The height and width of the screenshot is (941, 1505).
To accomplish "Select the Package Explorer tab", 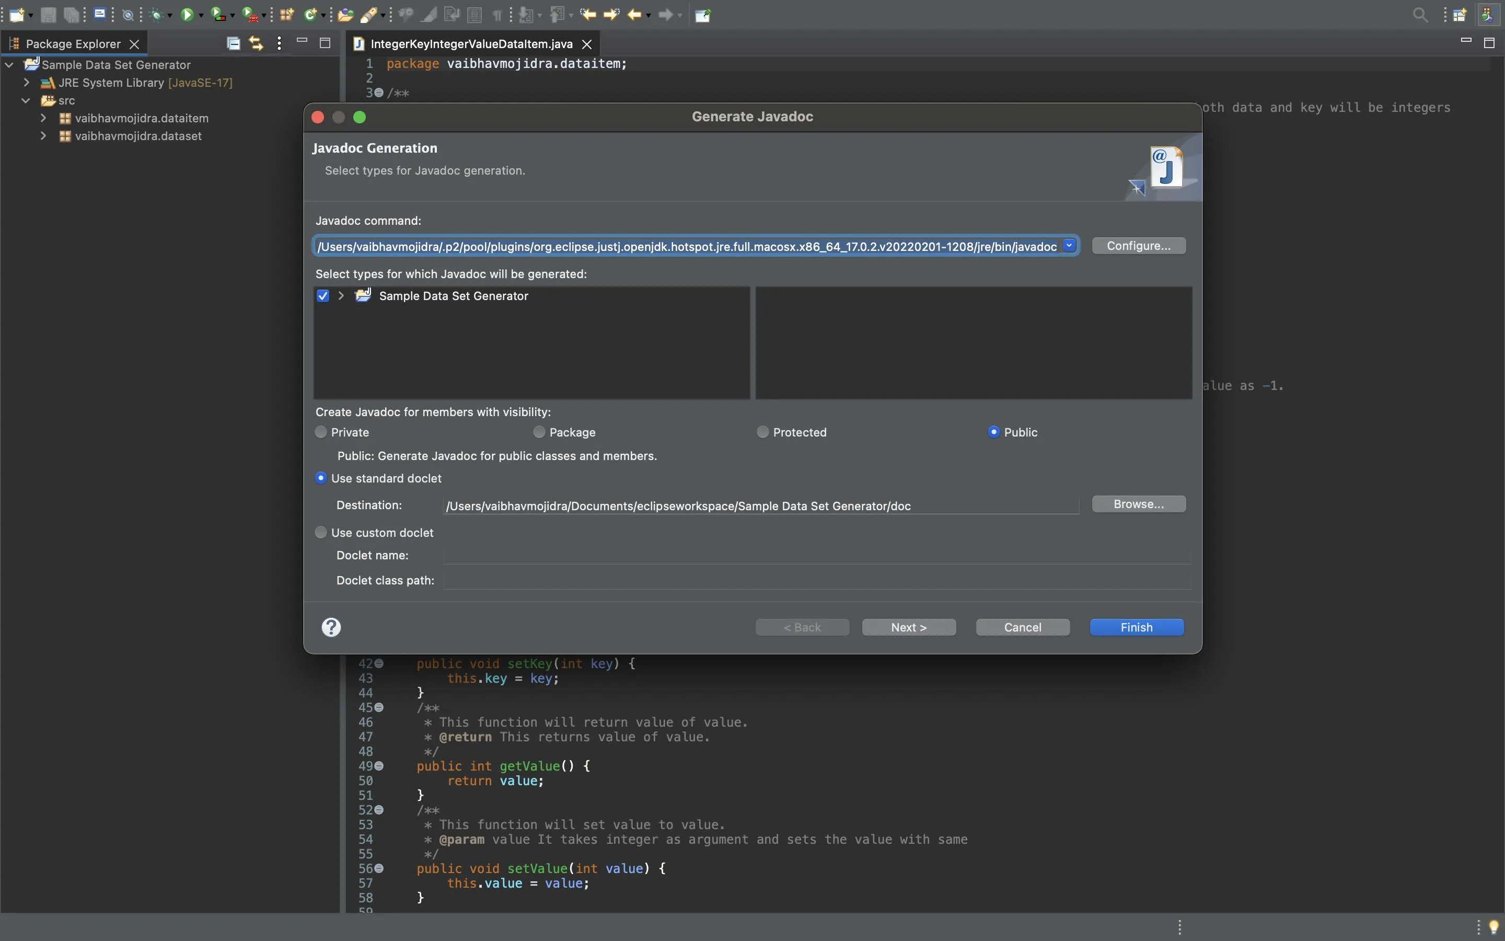I will [73, 43].
